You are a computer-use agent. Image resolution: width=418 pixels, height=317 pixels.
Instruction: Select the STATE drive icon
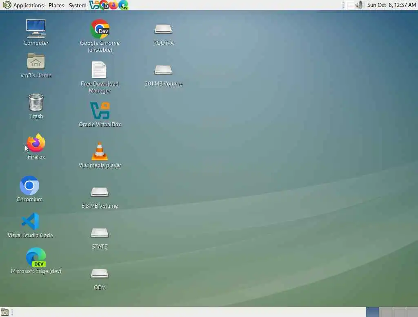(100, 238)
